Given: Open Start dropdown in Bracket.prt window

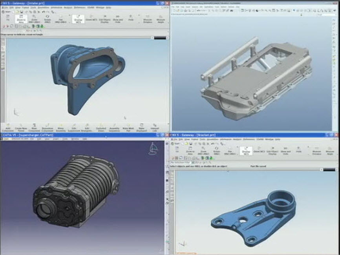Looking at the screenshot, I should [175, 144].
